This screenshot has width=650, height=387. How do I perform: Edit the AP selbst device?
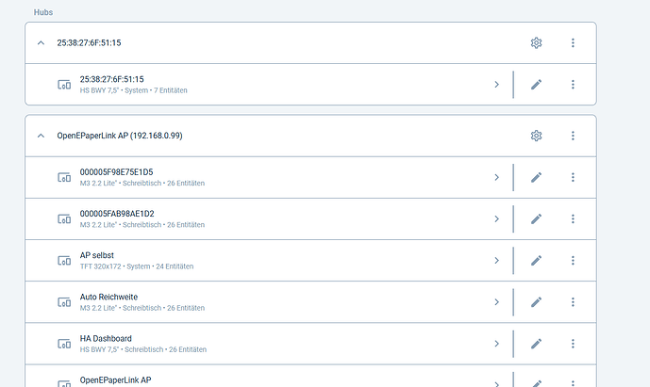[x=536, y=260]
